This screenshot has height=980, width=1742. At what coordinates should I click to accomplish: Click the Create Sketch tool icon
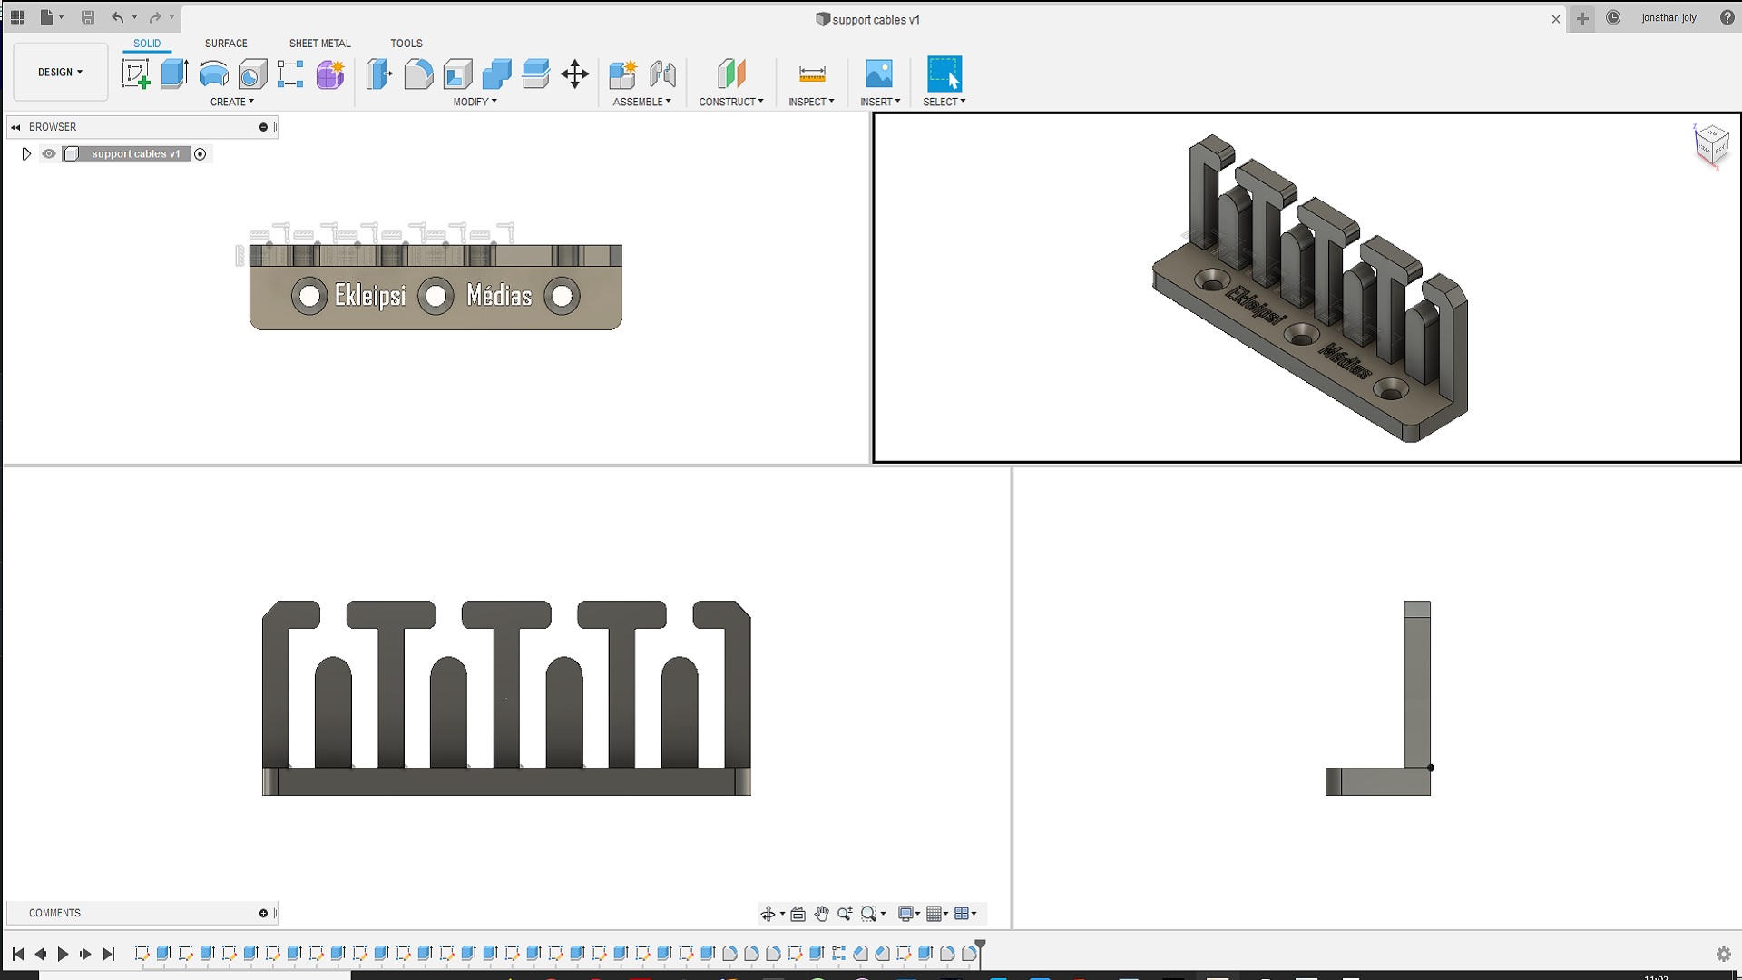(135, 73)
